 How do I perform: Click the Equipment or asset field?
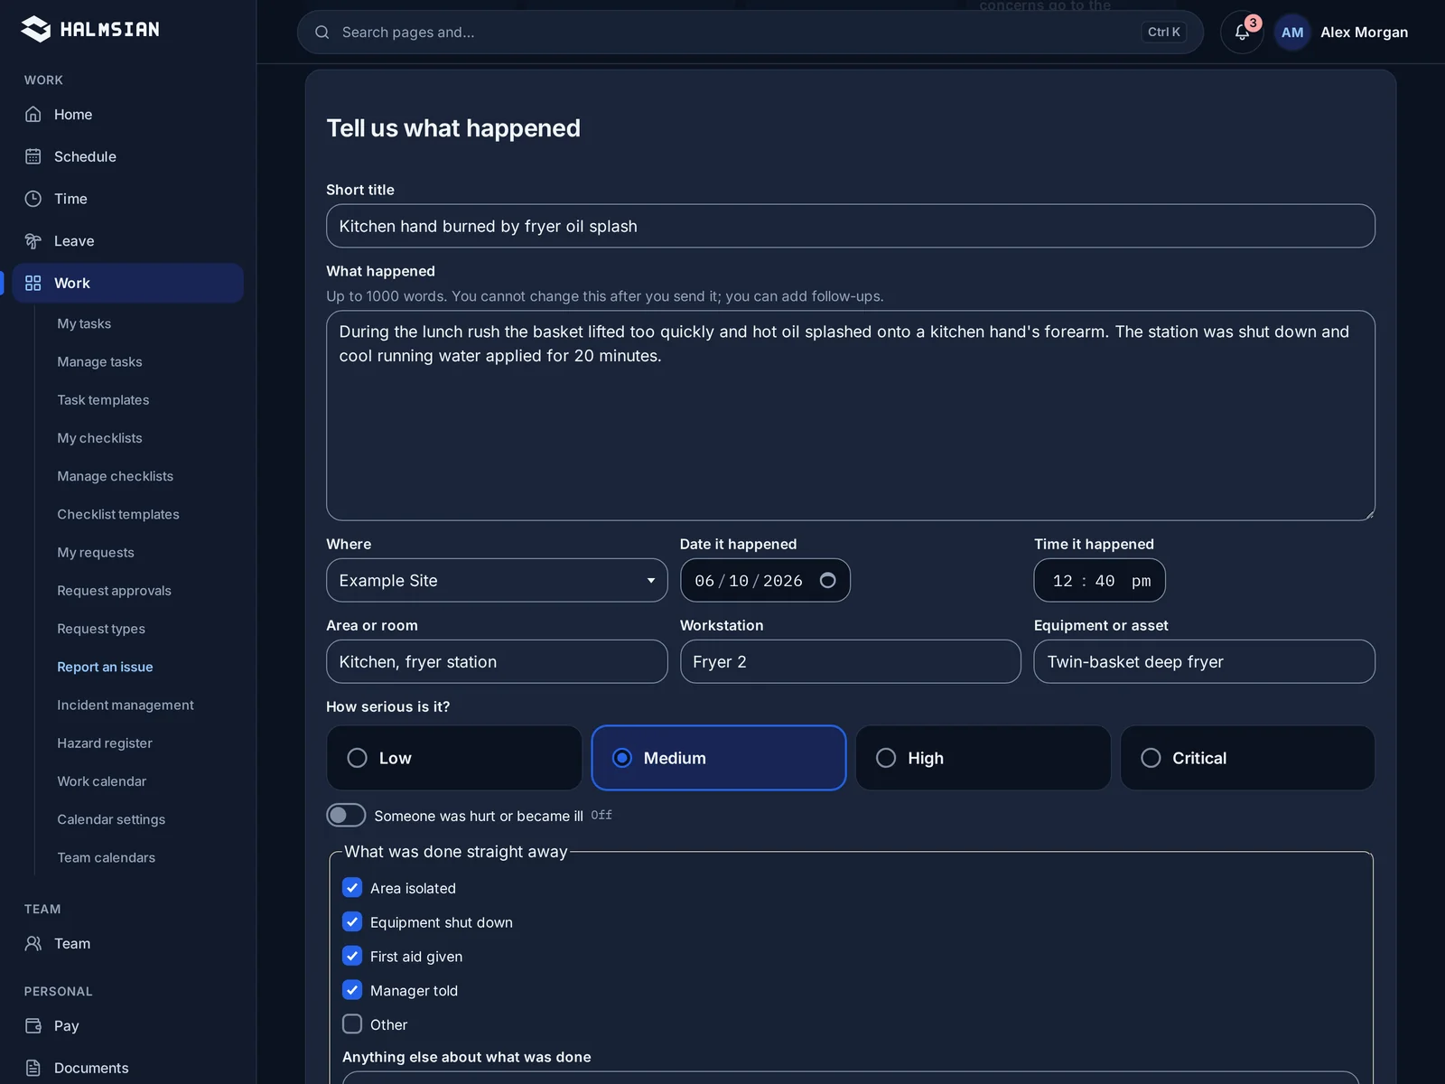(1204, 661)
